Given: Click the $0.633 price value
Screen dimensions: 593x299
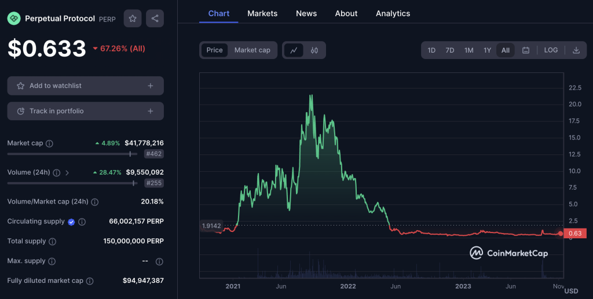Looking at the screenshot, I should click(47, 49).
